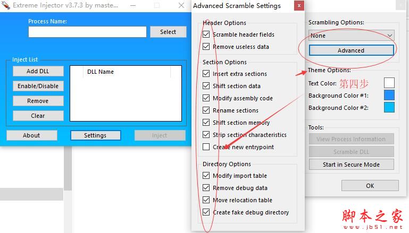Open the injector Settings
Screen dimensions: 409x233
(x=95, y=135)
